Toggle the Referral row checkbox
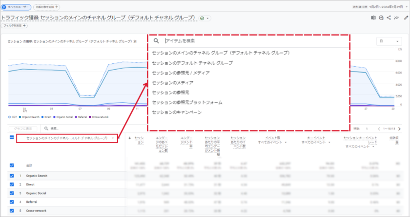This screenshot has width=410, height=217. [12, 201]
